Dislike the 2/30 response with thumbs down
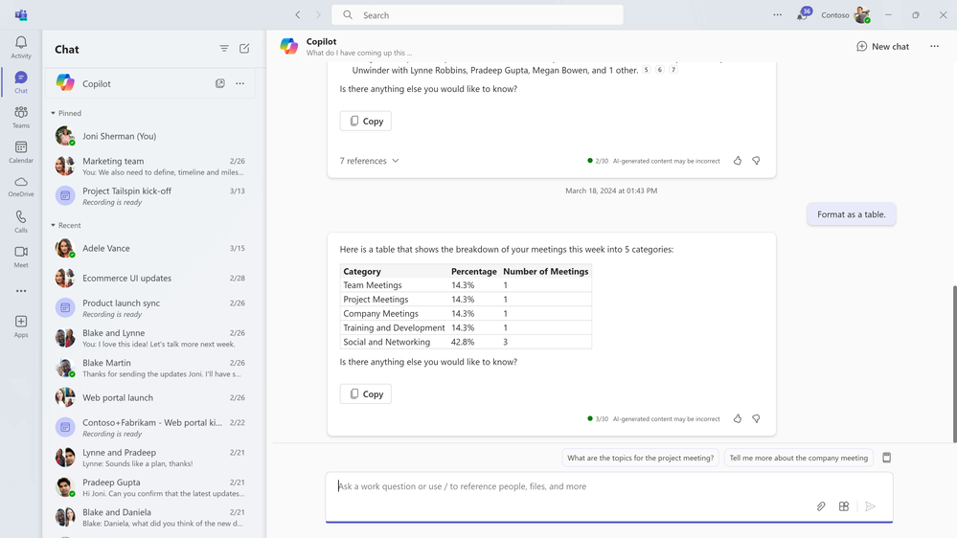 click(756, 161)
